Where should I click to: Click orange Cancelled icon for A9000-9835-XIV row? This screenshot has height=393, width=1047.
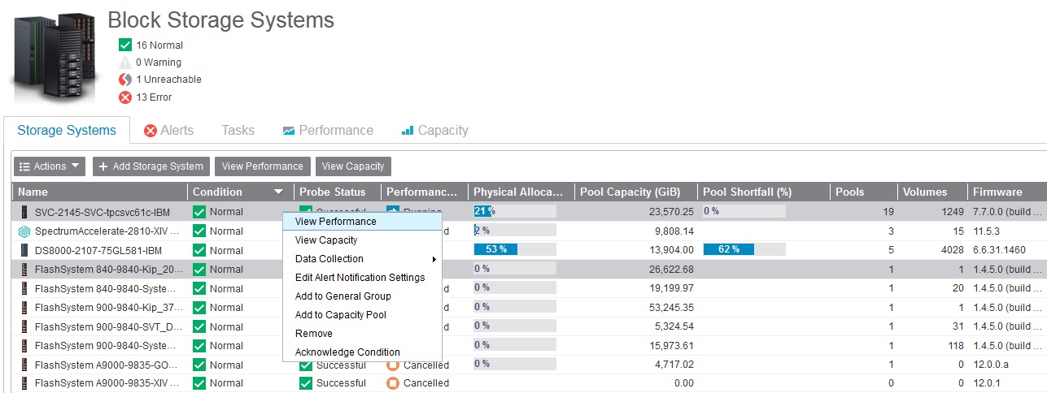coord(393,383)
